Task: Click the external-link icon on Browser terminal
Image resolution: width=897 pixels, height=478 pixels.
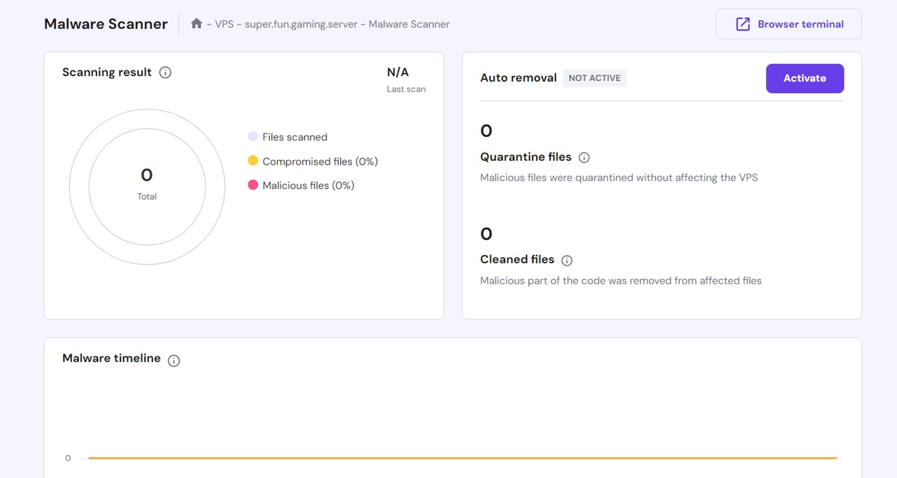Action: click(743, 23)
